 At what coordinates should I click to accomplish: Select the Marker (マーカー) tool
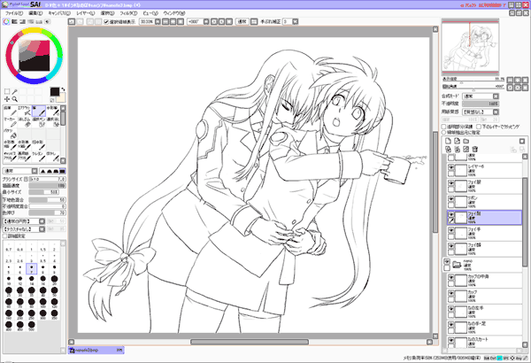10,122
